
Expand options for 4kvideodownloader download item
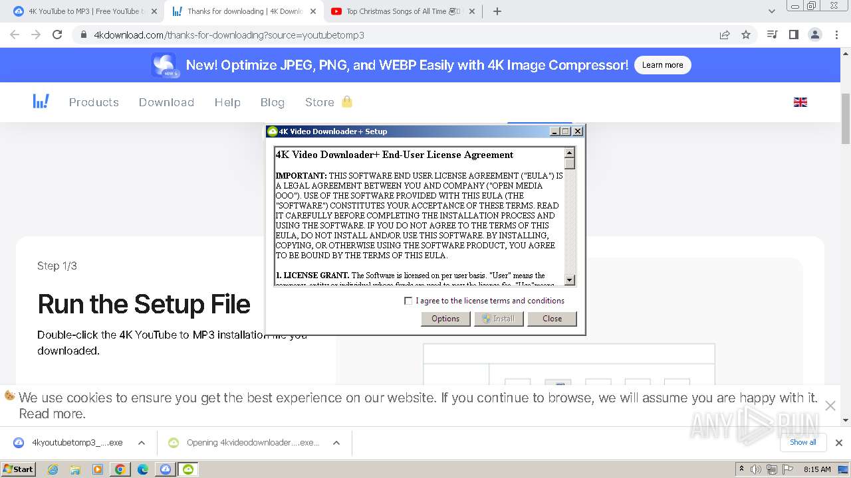pyautogui.click(x=336, y=442)
